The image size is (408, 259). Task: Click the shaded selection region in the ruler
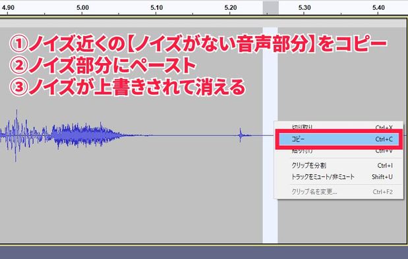(x=271, y=8)
